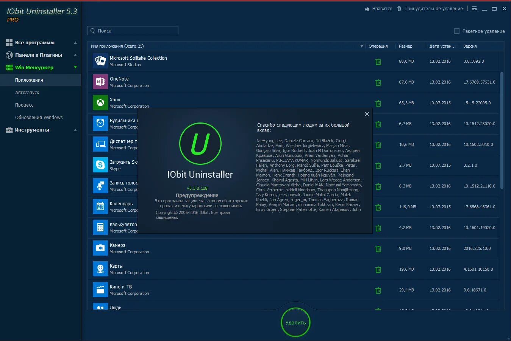Image resolution: width=511 pixels, height=341 pixels.
Task: Uninstall Xbox via its trash icon
Action: click(x=378, y=103)
